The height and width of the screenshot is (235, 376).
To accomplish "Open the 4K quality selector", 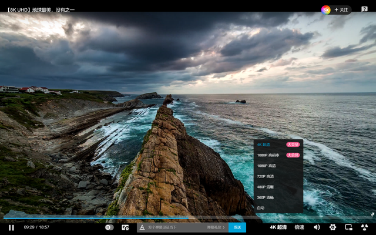I will pyautogui.click(x=278, y=227).
